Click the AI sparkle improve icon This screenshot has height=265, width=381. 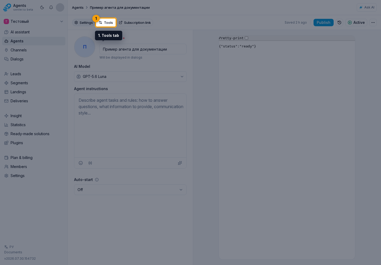coord(180,163)
